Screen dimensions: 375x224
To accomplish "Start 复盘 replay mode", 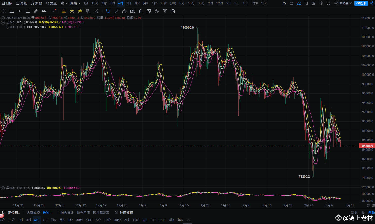I will (x=51, y=3).
